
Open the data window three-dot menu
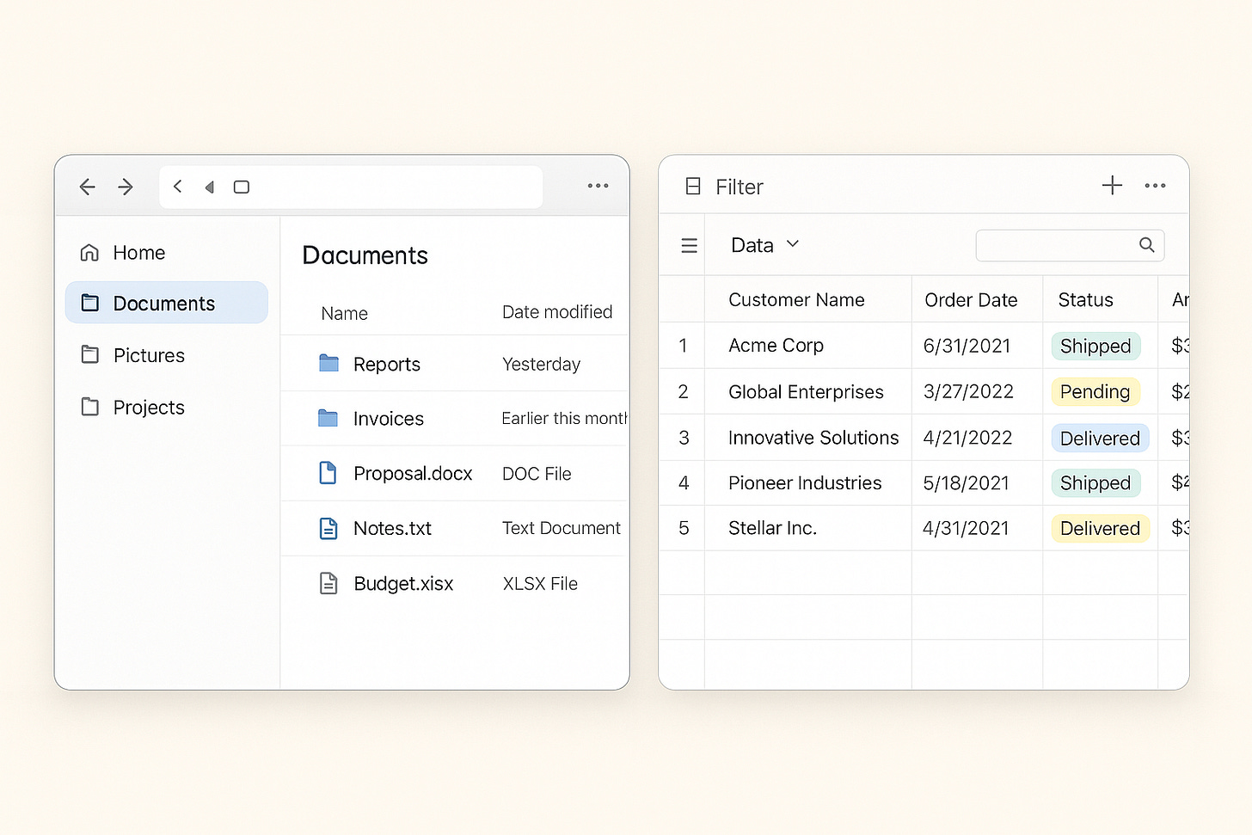[1155, 186]
